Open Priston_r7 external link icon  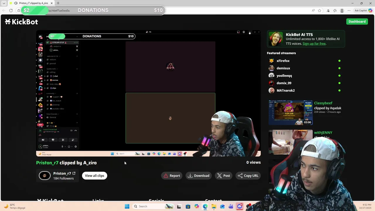point(74,173)
